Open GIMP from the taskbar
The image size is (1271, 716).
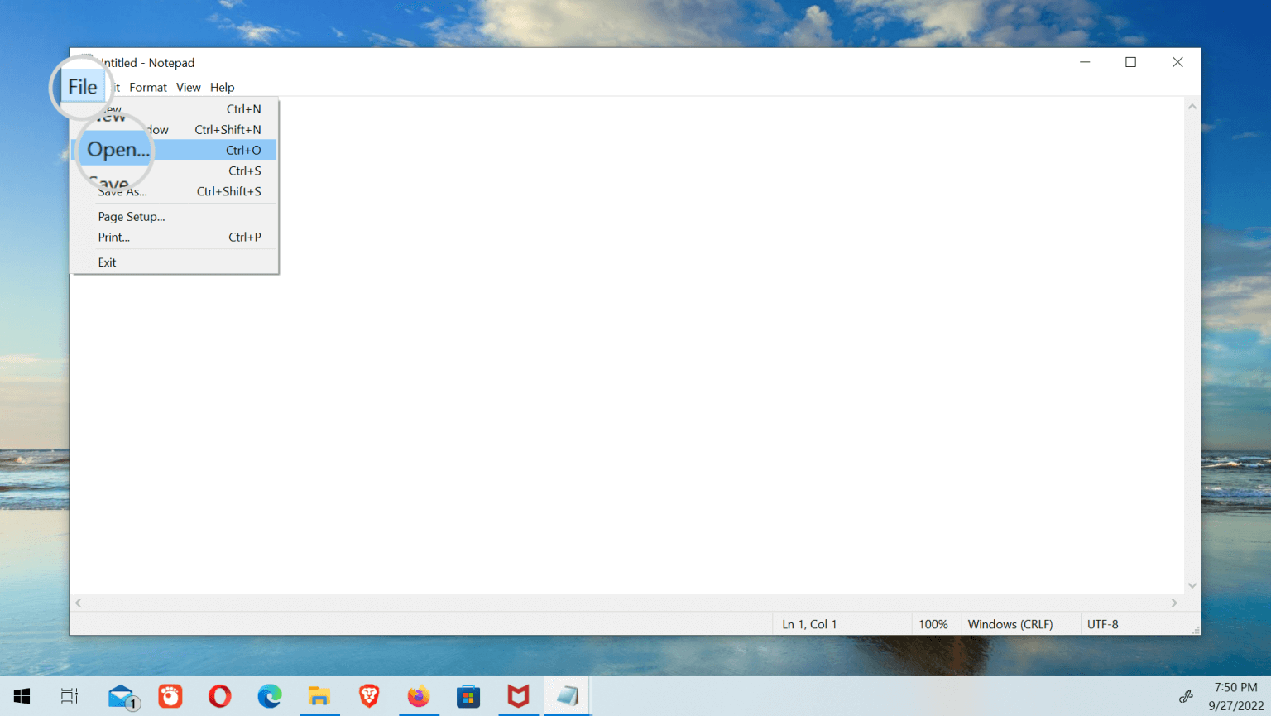(x=170, y=696)
